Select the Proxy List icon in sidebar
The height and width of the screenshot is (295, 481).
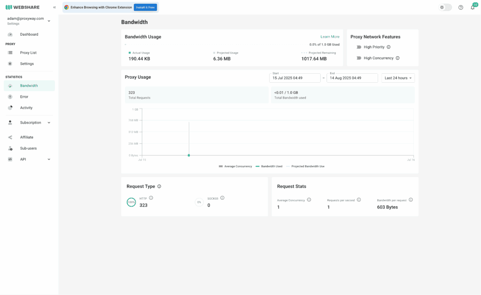point(10,53)
